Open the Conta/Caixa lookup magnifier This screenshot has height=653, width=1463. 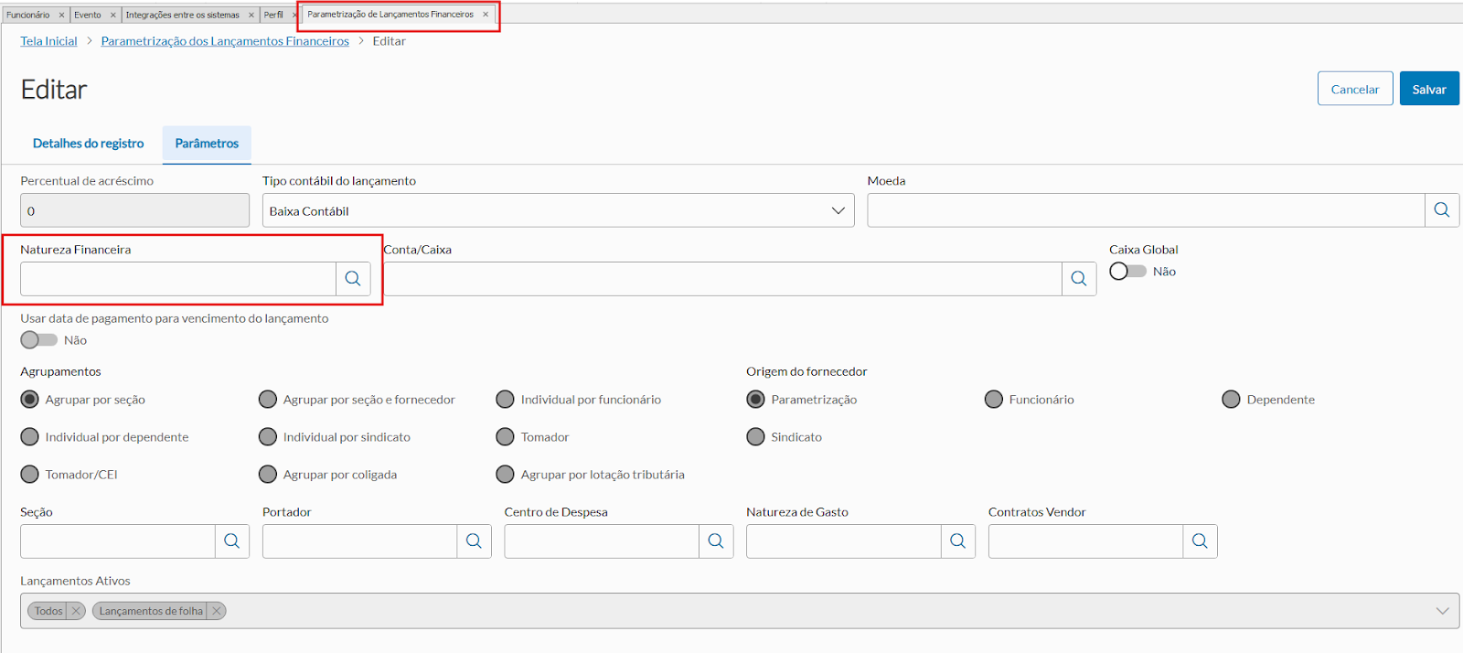point(1079,279)
